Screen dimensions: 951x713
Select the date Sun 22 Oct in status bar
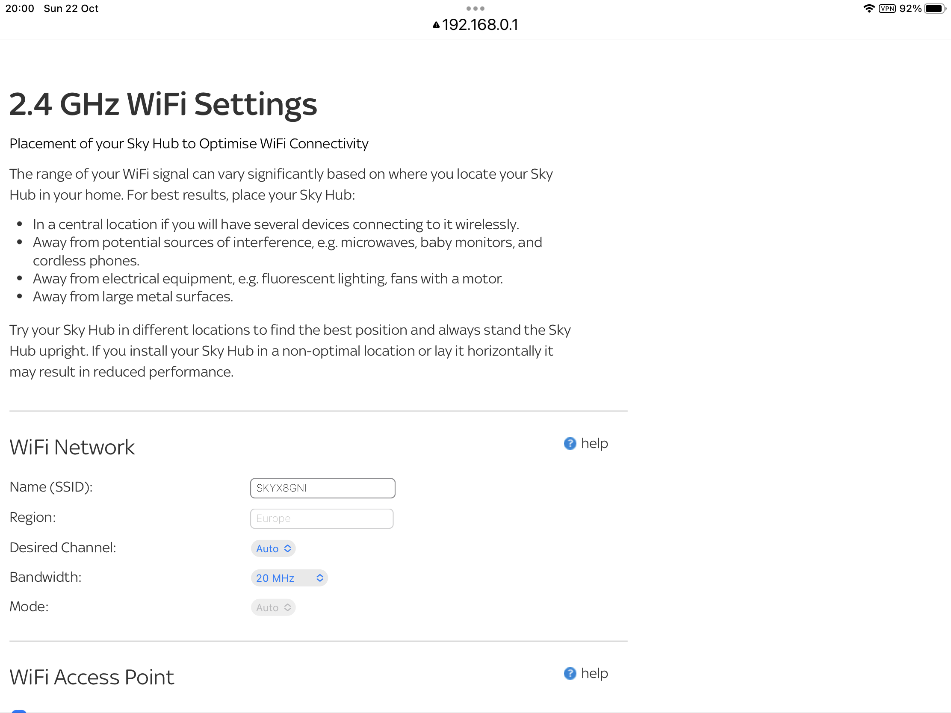click(x=71, y=8)
